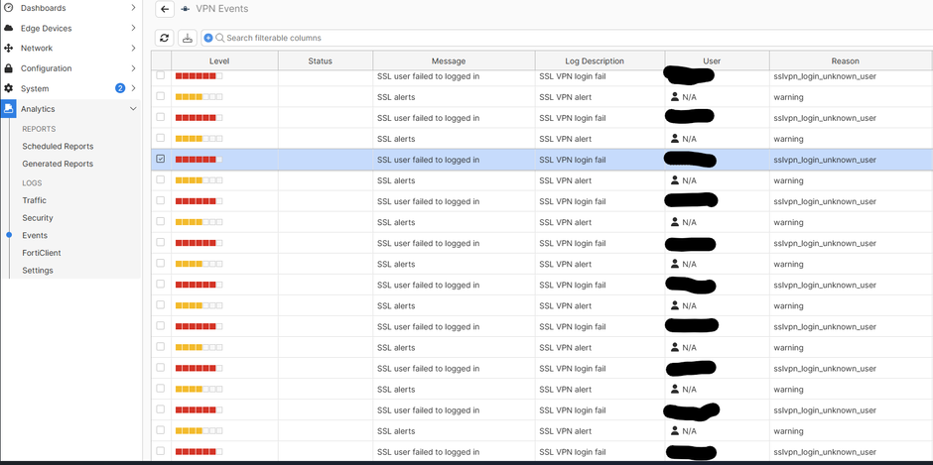Open FortiClient logs

[42, 253]
